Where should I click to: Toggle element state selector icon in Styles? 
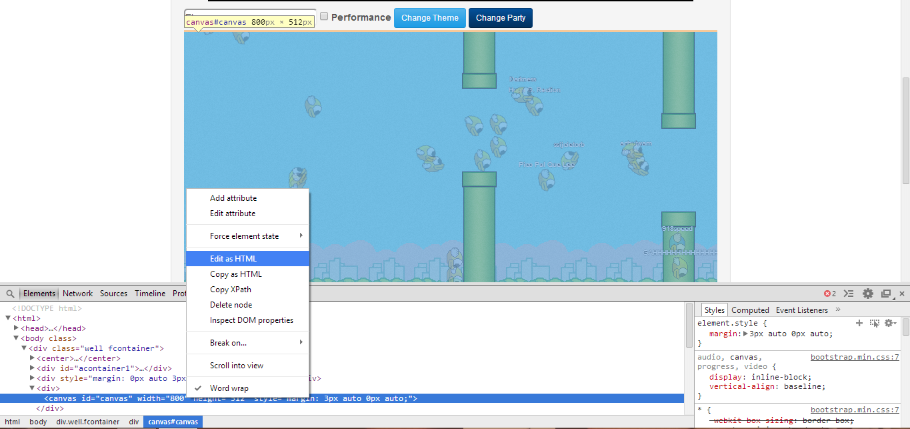(875, 323)
